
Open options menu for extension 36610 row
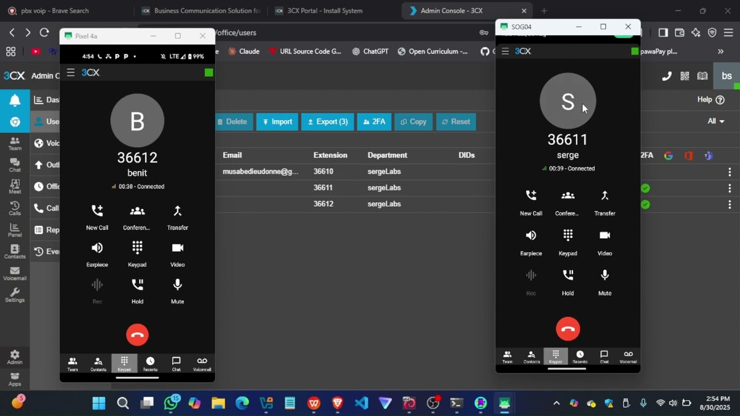coord(730,172)
